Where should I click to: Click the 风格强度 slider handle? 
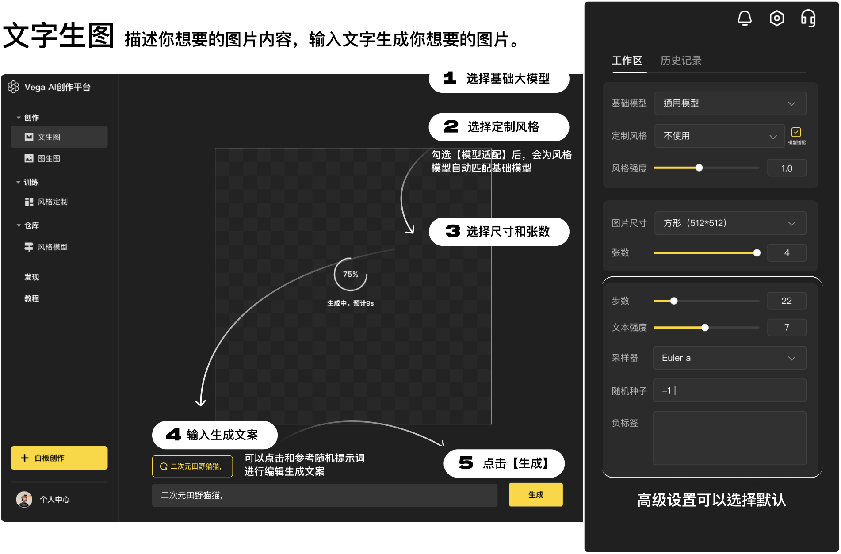pos(699,168)
